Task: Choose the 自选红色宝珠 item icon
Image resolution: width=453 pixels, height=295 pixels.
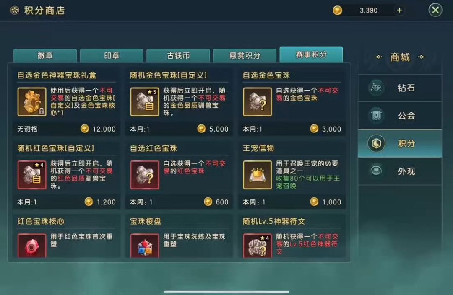Action: (x=144, y=175)
